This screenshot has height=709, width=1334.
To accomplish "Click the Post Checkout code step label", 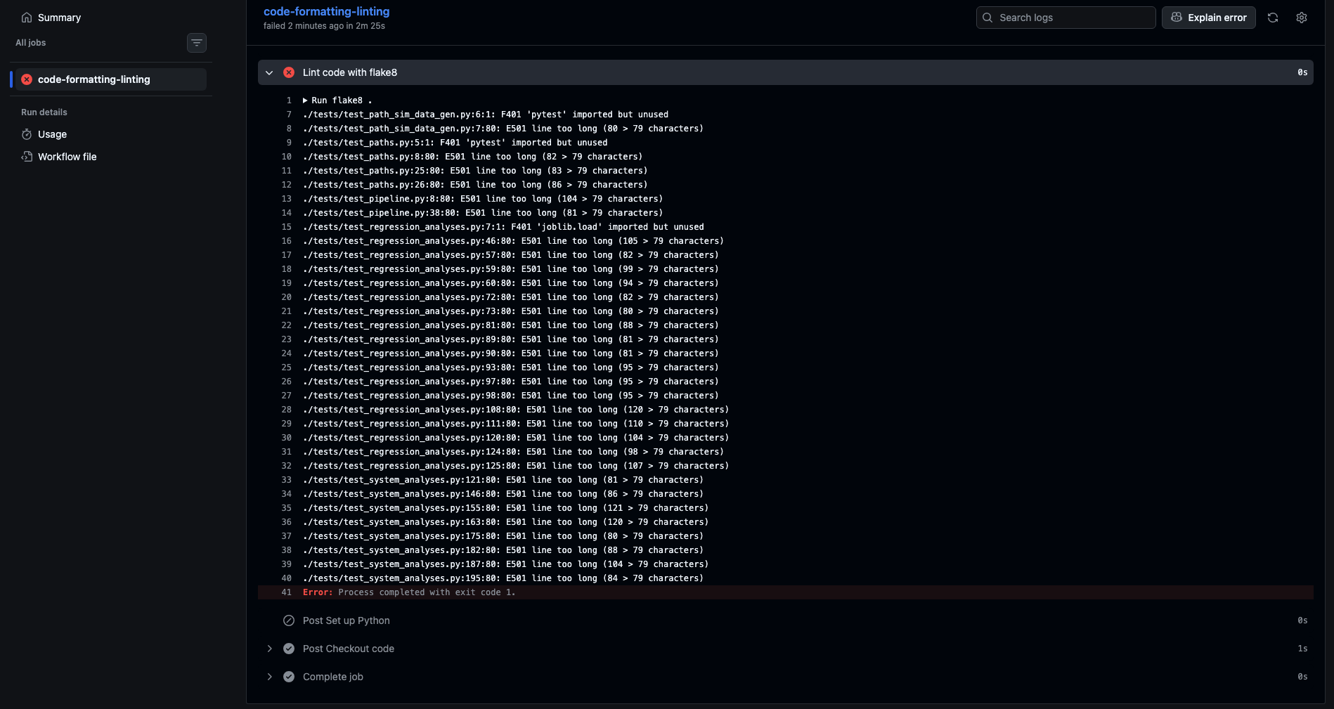I will pos(349,649).
